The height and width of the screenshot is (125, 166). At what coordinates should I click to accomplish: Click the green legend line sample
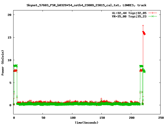[153, 16]
